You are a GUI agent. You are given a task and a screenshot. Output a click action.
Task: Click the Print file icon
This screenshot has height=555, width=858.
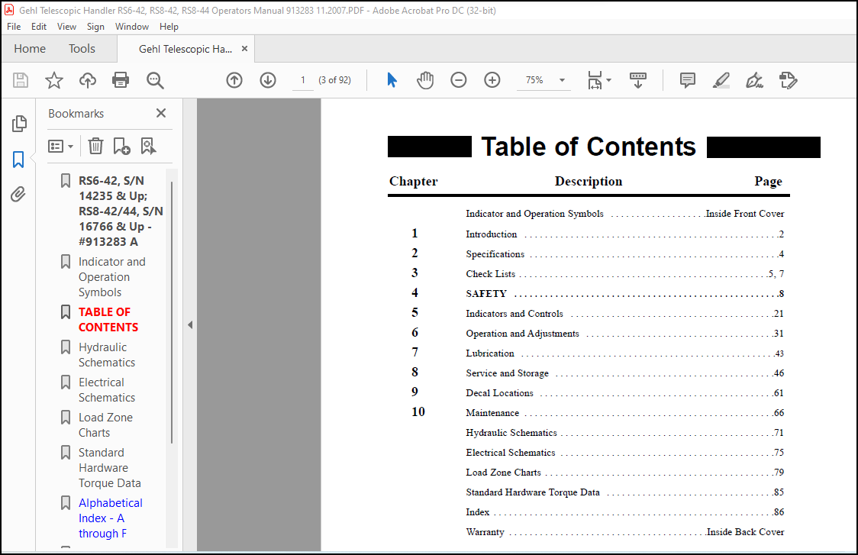[x=121, y=80]
